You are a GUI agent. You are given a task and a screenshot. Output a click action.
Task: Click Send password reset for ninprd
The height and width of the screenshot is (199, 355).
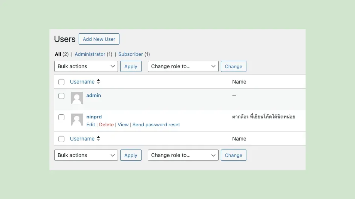156,125
